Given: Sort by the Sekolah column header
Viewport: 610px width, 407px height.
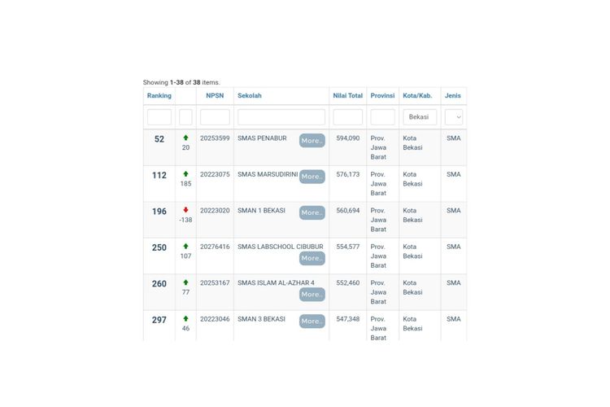Looking at the screenshot, I should coord(250,96).
